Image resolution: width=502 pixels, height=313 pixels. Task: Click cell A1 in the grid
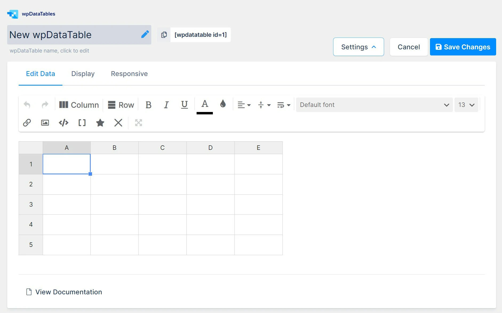67,164
